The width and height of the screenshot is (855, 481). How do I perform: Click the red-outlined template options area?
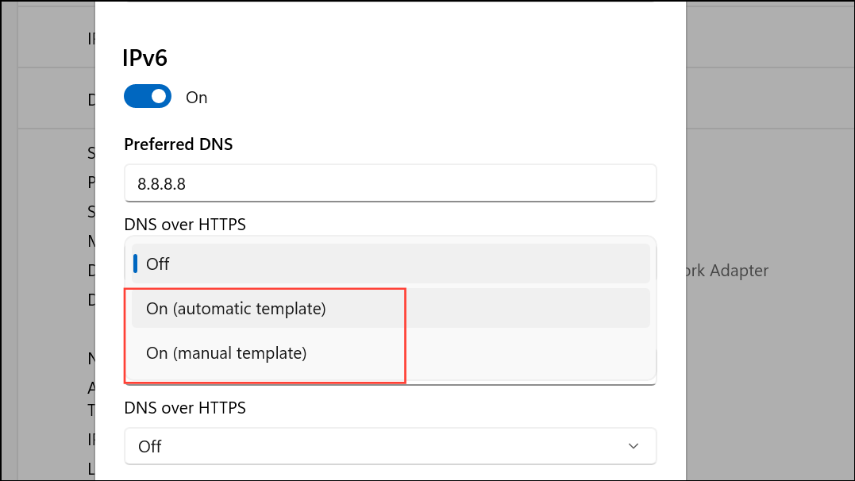click(x=264, y=333)
